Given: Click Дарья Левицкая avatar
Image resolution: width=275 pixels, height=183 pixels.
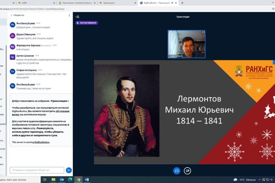Looking at the screenshot, I should click(13, 36).
